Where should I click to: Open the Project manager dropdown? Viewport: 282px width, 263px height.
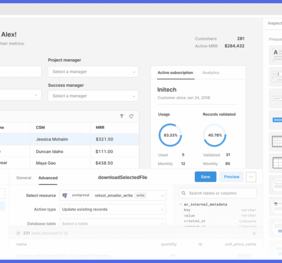click(93, 72)
